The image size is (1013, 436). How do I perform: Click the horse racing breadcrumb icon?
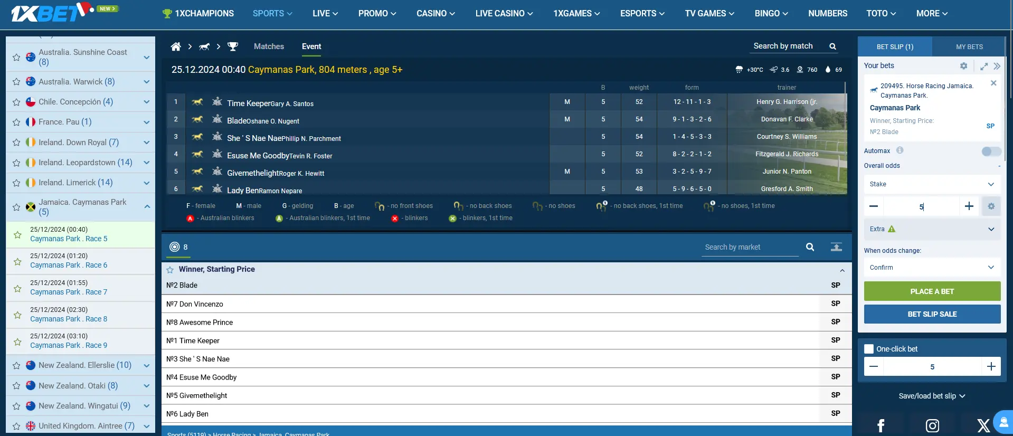click(204, 46)
